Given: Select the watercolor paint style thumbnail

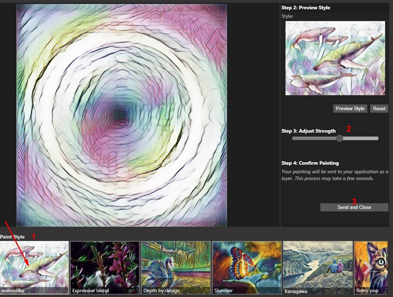Looking at the screenshot, I should point(34,268).
